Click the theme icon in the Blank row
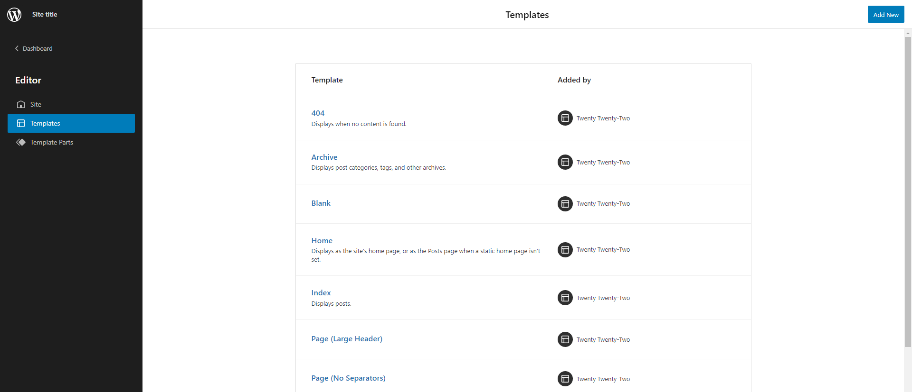This screenshot has width=912, height=392. pos(565,204)
